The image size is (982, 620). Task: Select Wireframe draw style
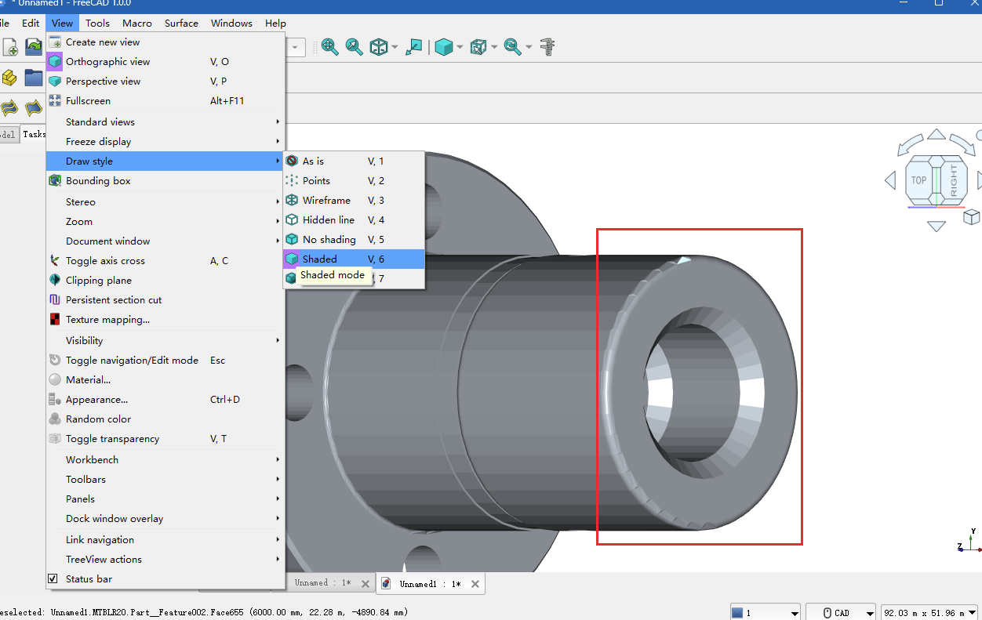point(326,201)
